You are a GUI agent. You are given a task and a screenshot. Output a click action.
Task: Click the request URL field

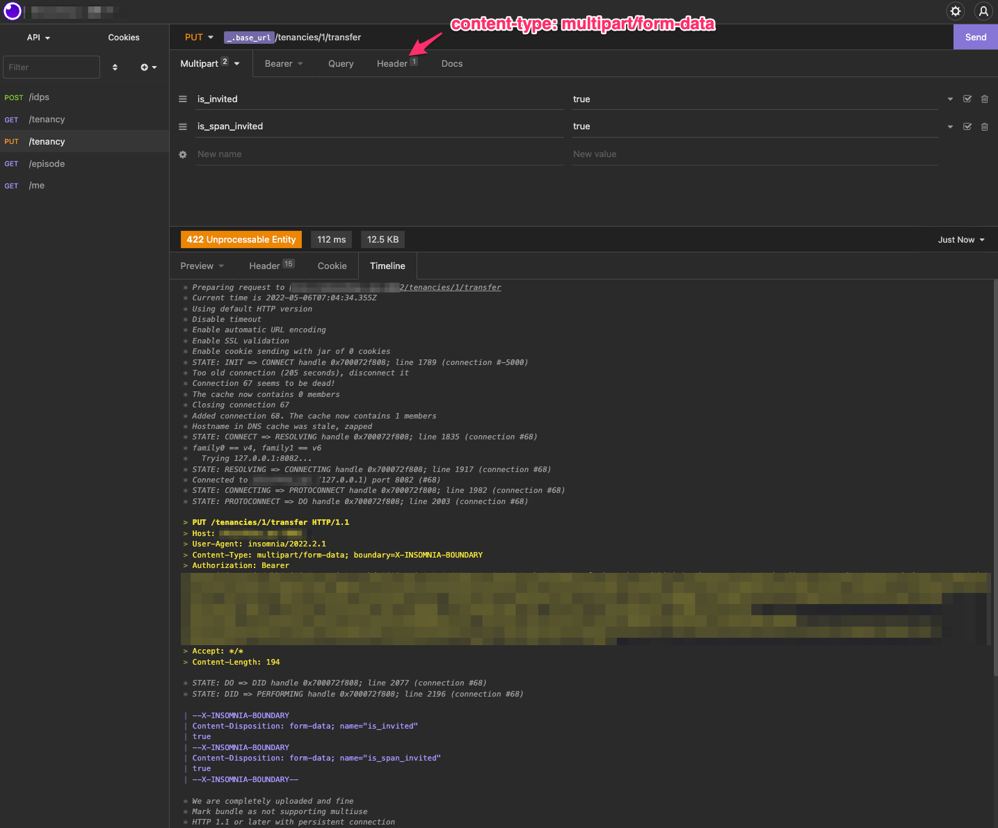586,38
